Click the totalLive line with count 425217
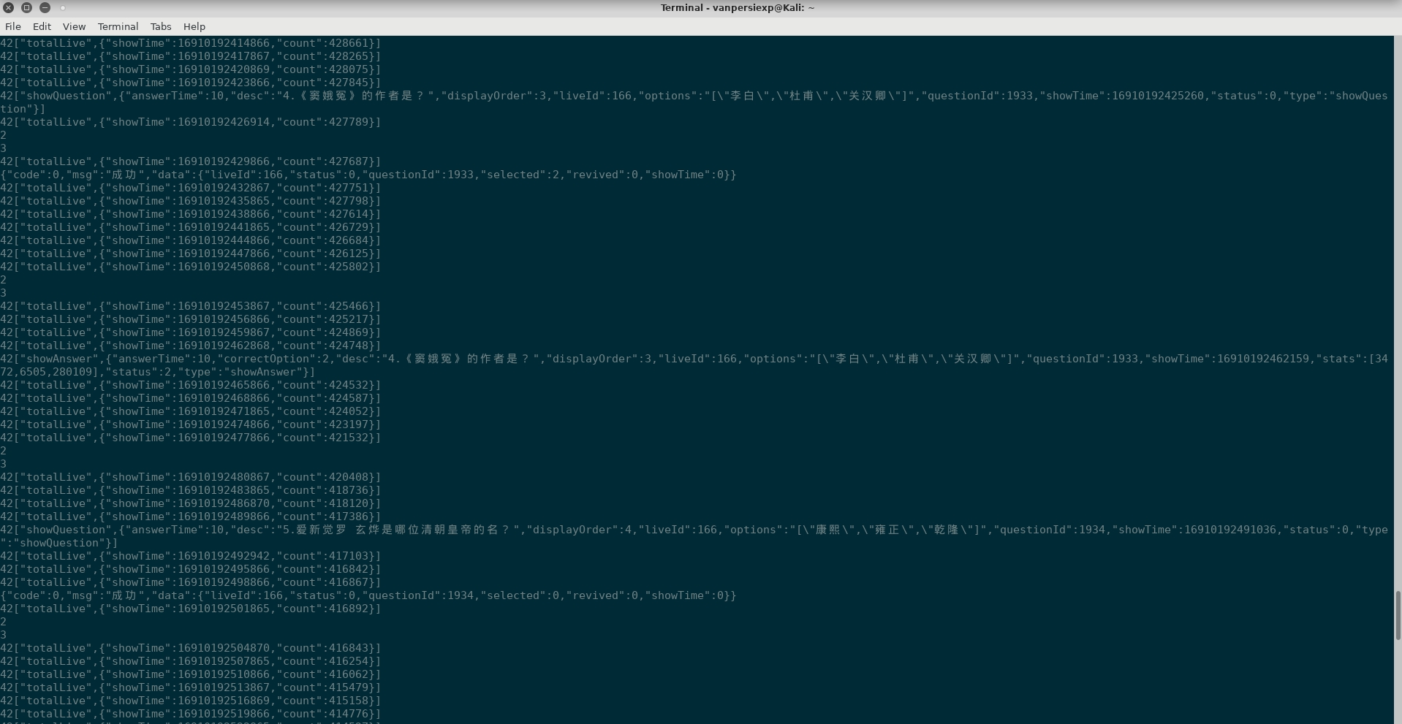 pyautogui.click(x=190, y=319)
